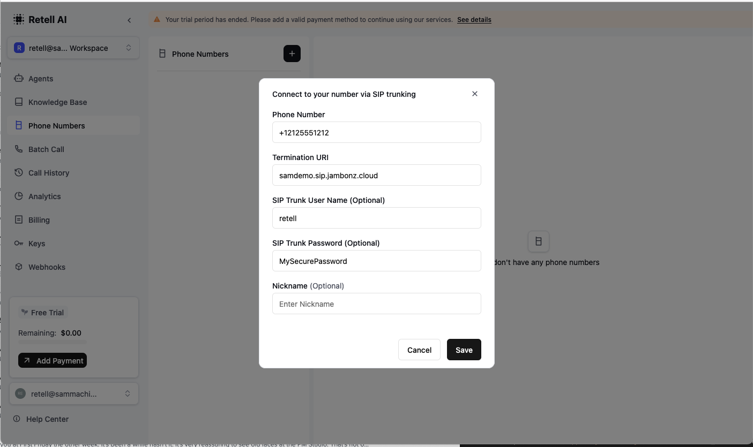
Task: Click the Keys icon in the sidebar
Action: (x=19, y=243)
